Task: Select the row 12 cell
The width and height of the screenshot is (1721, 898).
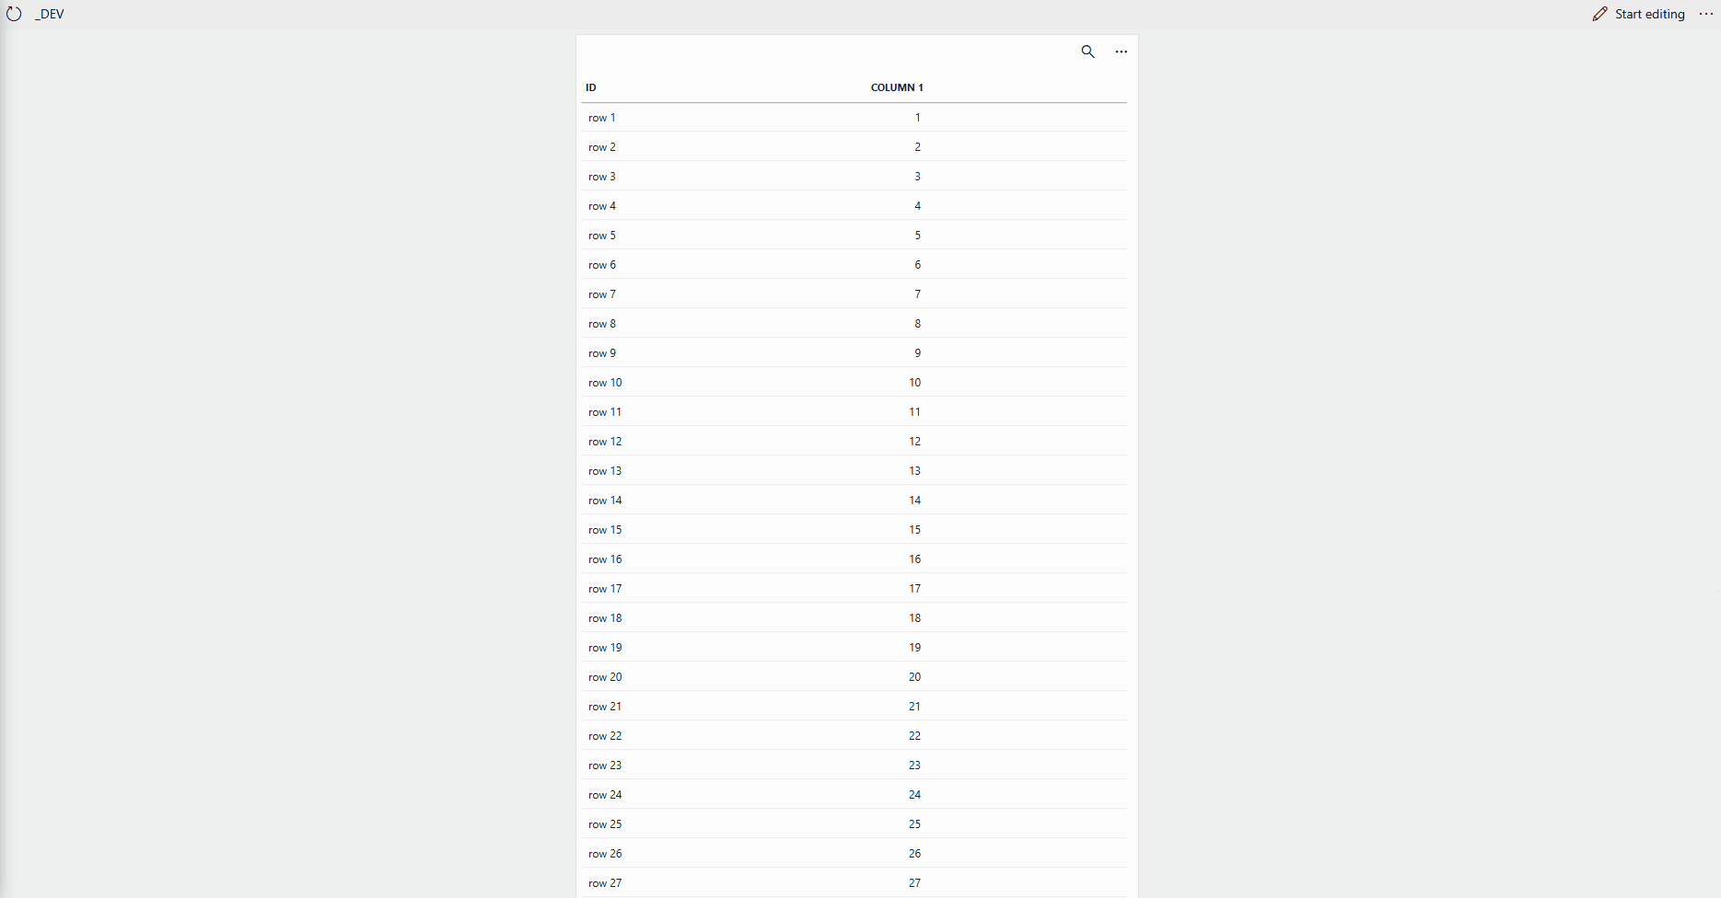Action: click(x=605, y=442)
